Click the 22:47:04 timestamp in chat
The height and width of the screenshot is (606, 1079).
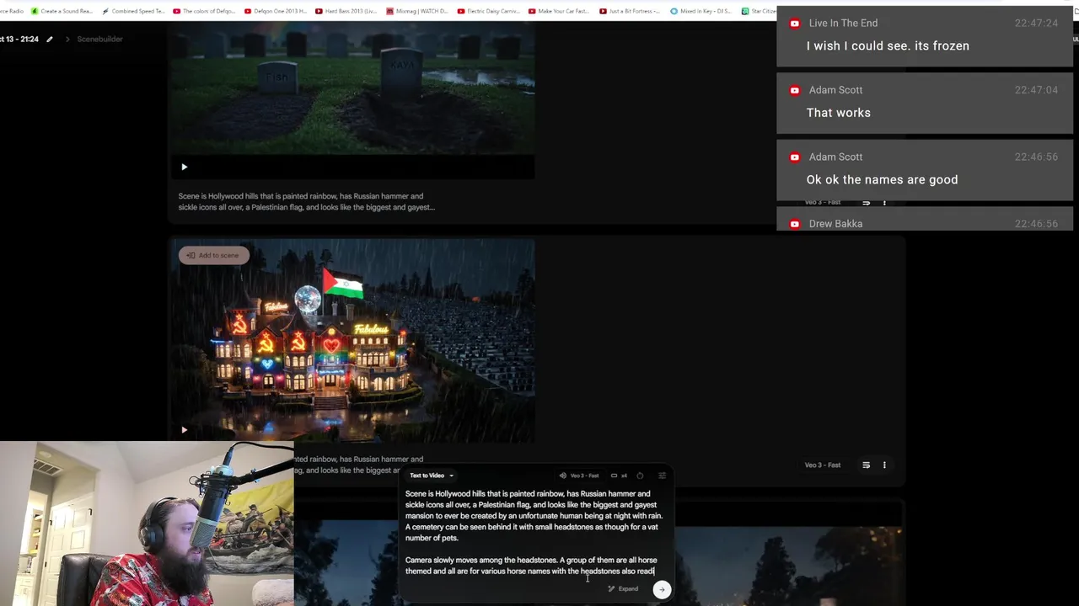(1036, 90)
